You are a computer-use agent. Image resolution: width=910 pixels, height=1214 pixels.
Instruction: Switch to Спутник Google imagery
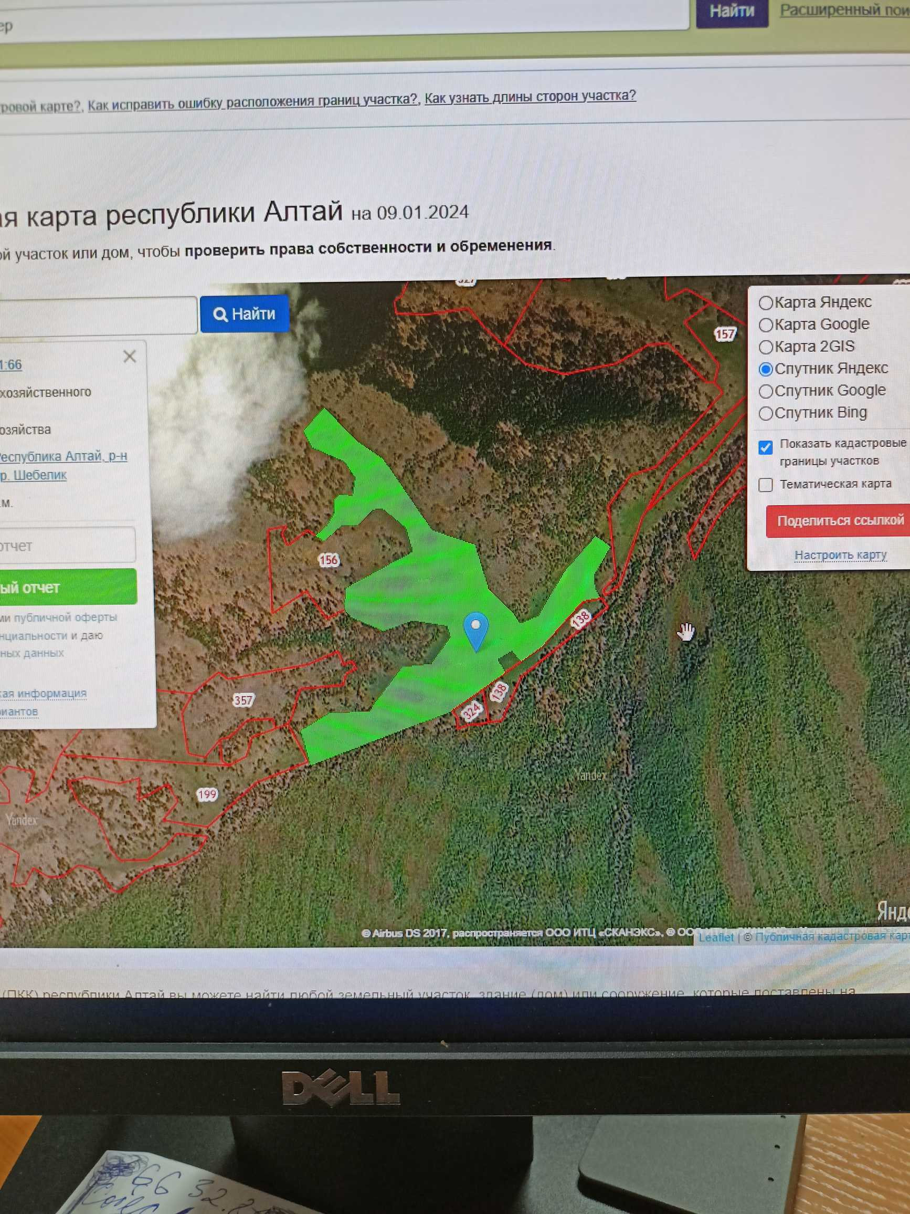click(766, 391)
